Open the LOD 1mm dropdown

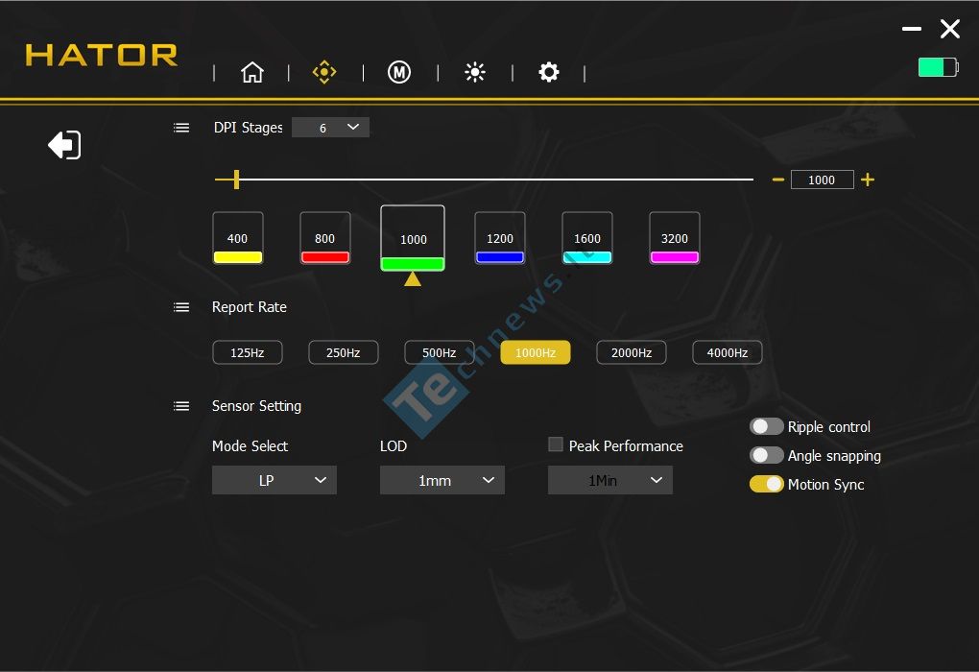442,480
